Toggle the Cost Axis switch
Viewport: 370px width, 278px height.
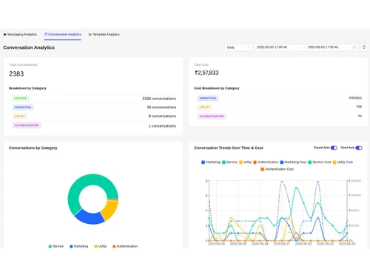tap(359, 148)
